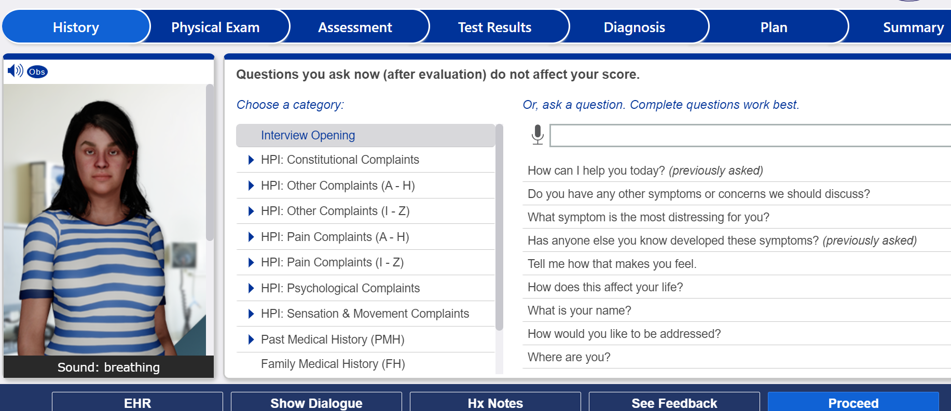The image size is (951, 411).
Task: Click the speaker icon above the patient
Action: pyautogui.click(x=14, y=70)
